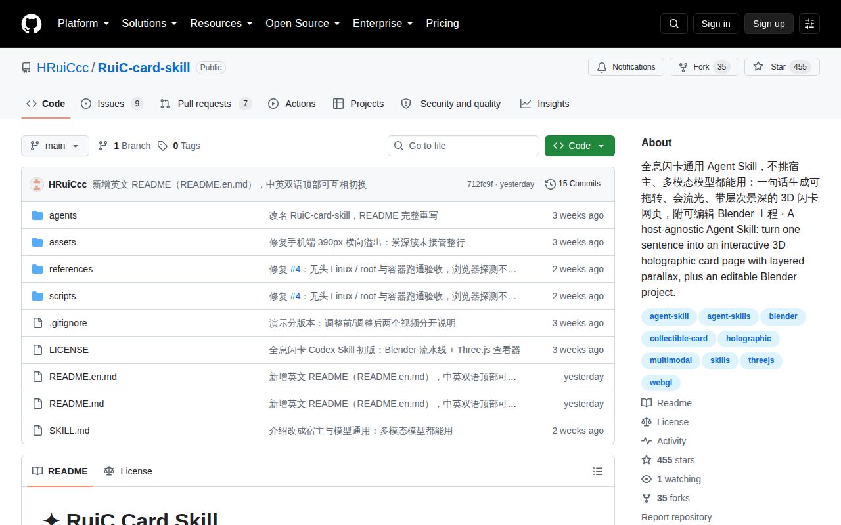Viewport: 841px width, 525px height.
Task: Open the appearance settings icon button
Action: (809, 24)
